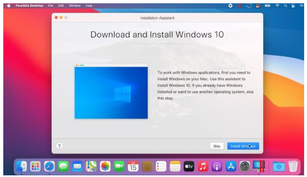Open help with the question mark icon
This screenshot has width=307, height=177.
pos(59,146)
